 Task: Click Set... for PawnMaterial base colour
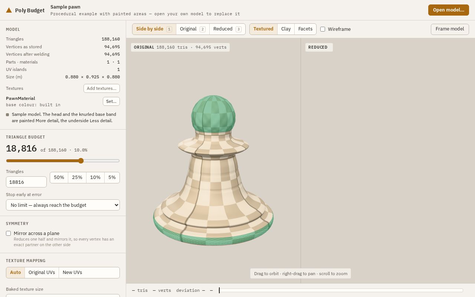[111, 101]
